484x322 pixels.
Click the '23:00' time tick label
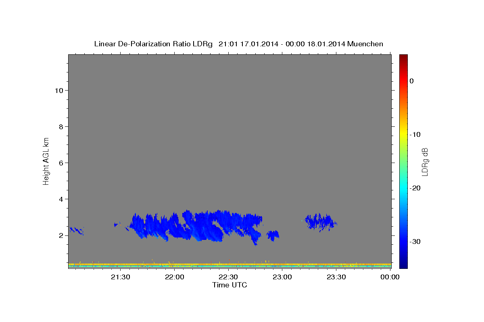pos(282,277)
